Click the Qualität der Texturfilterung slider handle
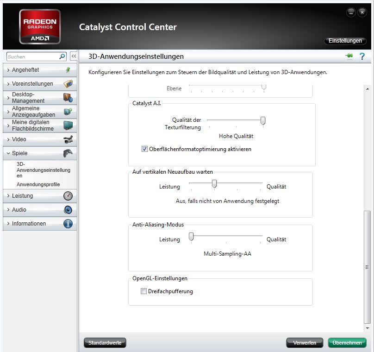Screen dimensions: 374x352 [263, 121]
